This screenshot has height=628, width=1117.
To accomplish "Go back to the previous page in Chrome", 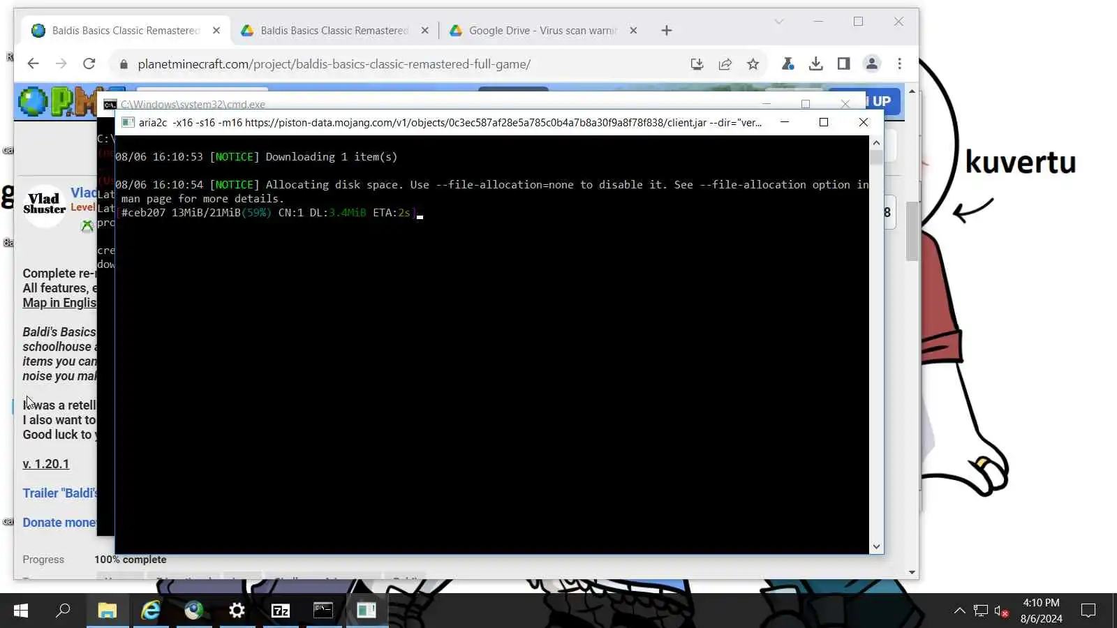I will click(x=33, y=64).
